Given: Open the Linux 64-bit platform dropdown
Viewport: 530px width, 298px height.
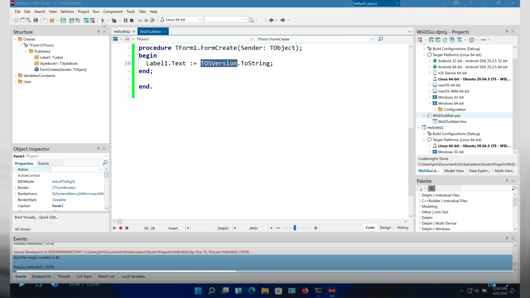Looking at the screenshot, I should point(200,20).
